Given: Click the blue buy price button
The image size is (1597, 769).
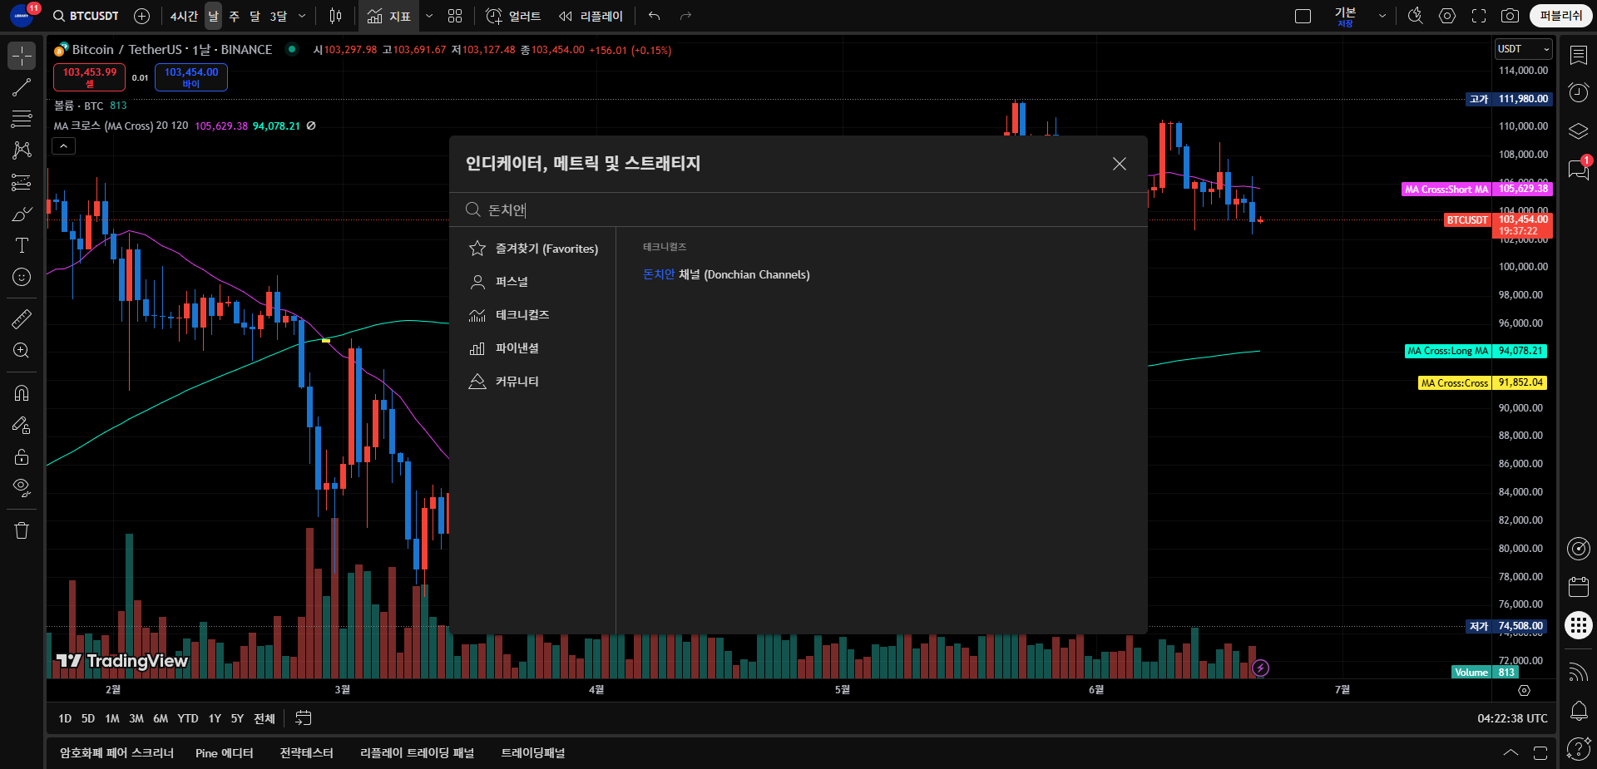Looking at the screenshot, I should (191, 77).
